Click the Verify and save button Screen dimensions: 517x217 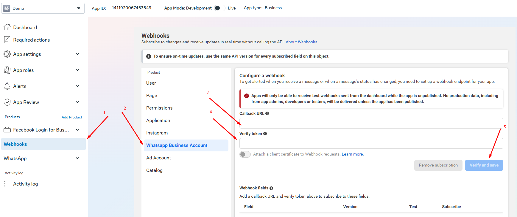(x=484, y=165)
